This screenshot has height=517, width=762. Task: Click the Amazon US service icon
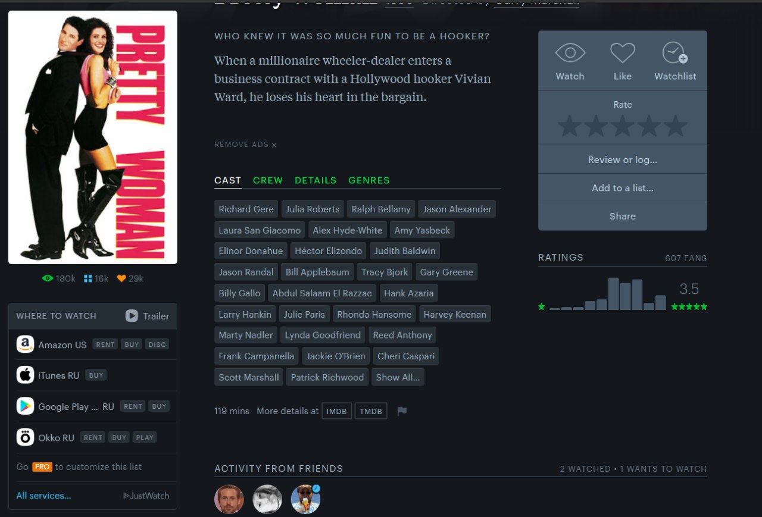tap(25, 344)
